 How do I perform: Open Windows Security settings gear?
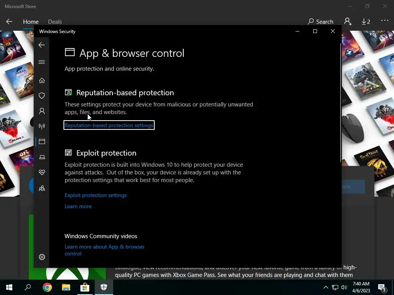pos(42,257)
